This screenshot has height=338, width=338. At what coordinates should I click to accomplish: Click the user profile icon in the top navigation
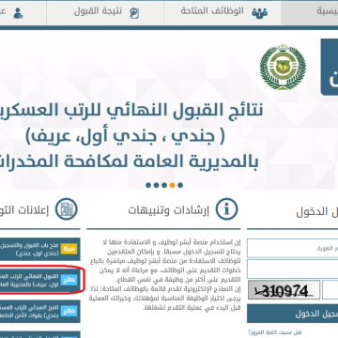[x=18, y=13]
